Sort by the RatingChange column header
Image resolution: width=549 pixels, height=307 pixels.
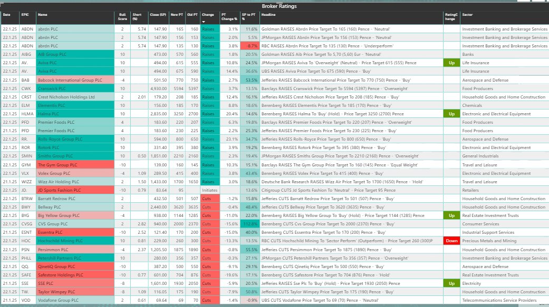tap(451, 17)
